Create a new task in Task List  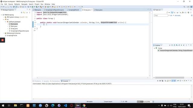[167, 13]
